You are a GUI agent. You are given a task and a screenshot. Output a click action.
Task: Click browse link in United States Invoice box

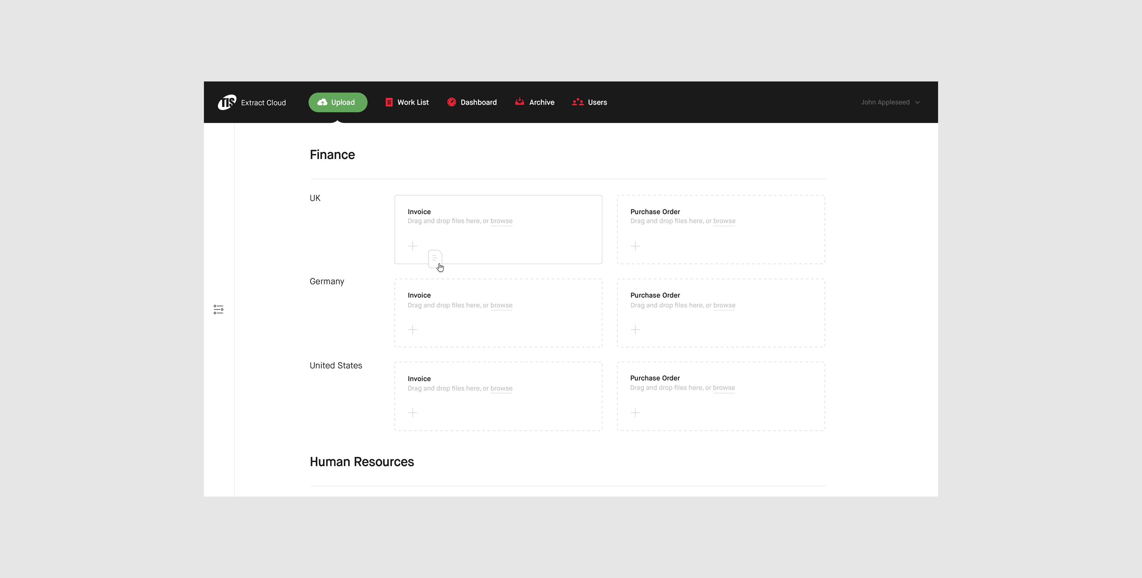(501, 388)
